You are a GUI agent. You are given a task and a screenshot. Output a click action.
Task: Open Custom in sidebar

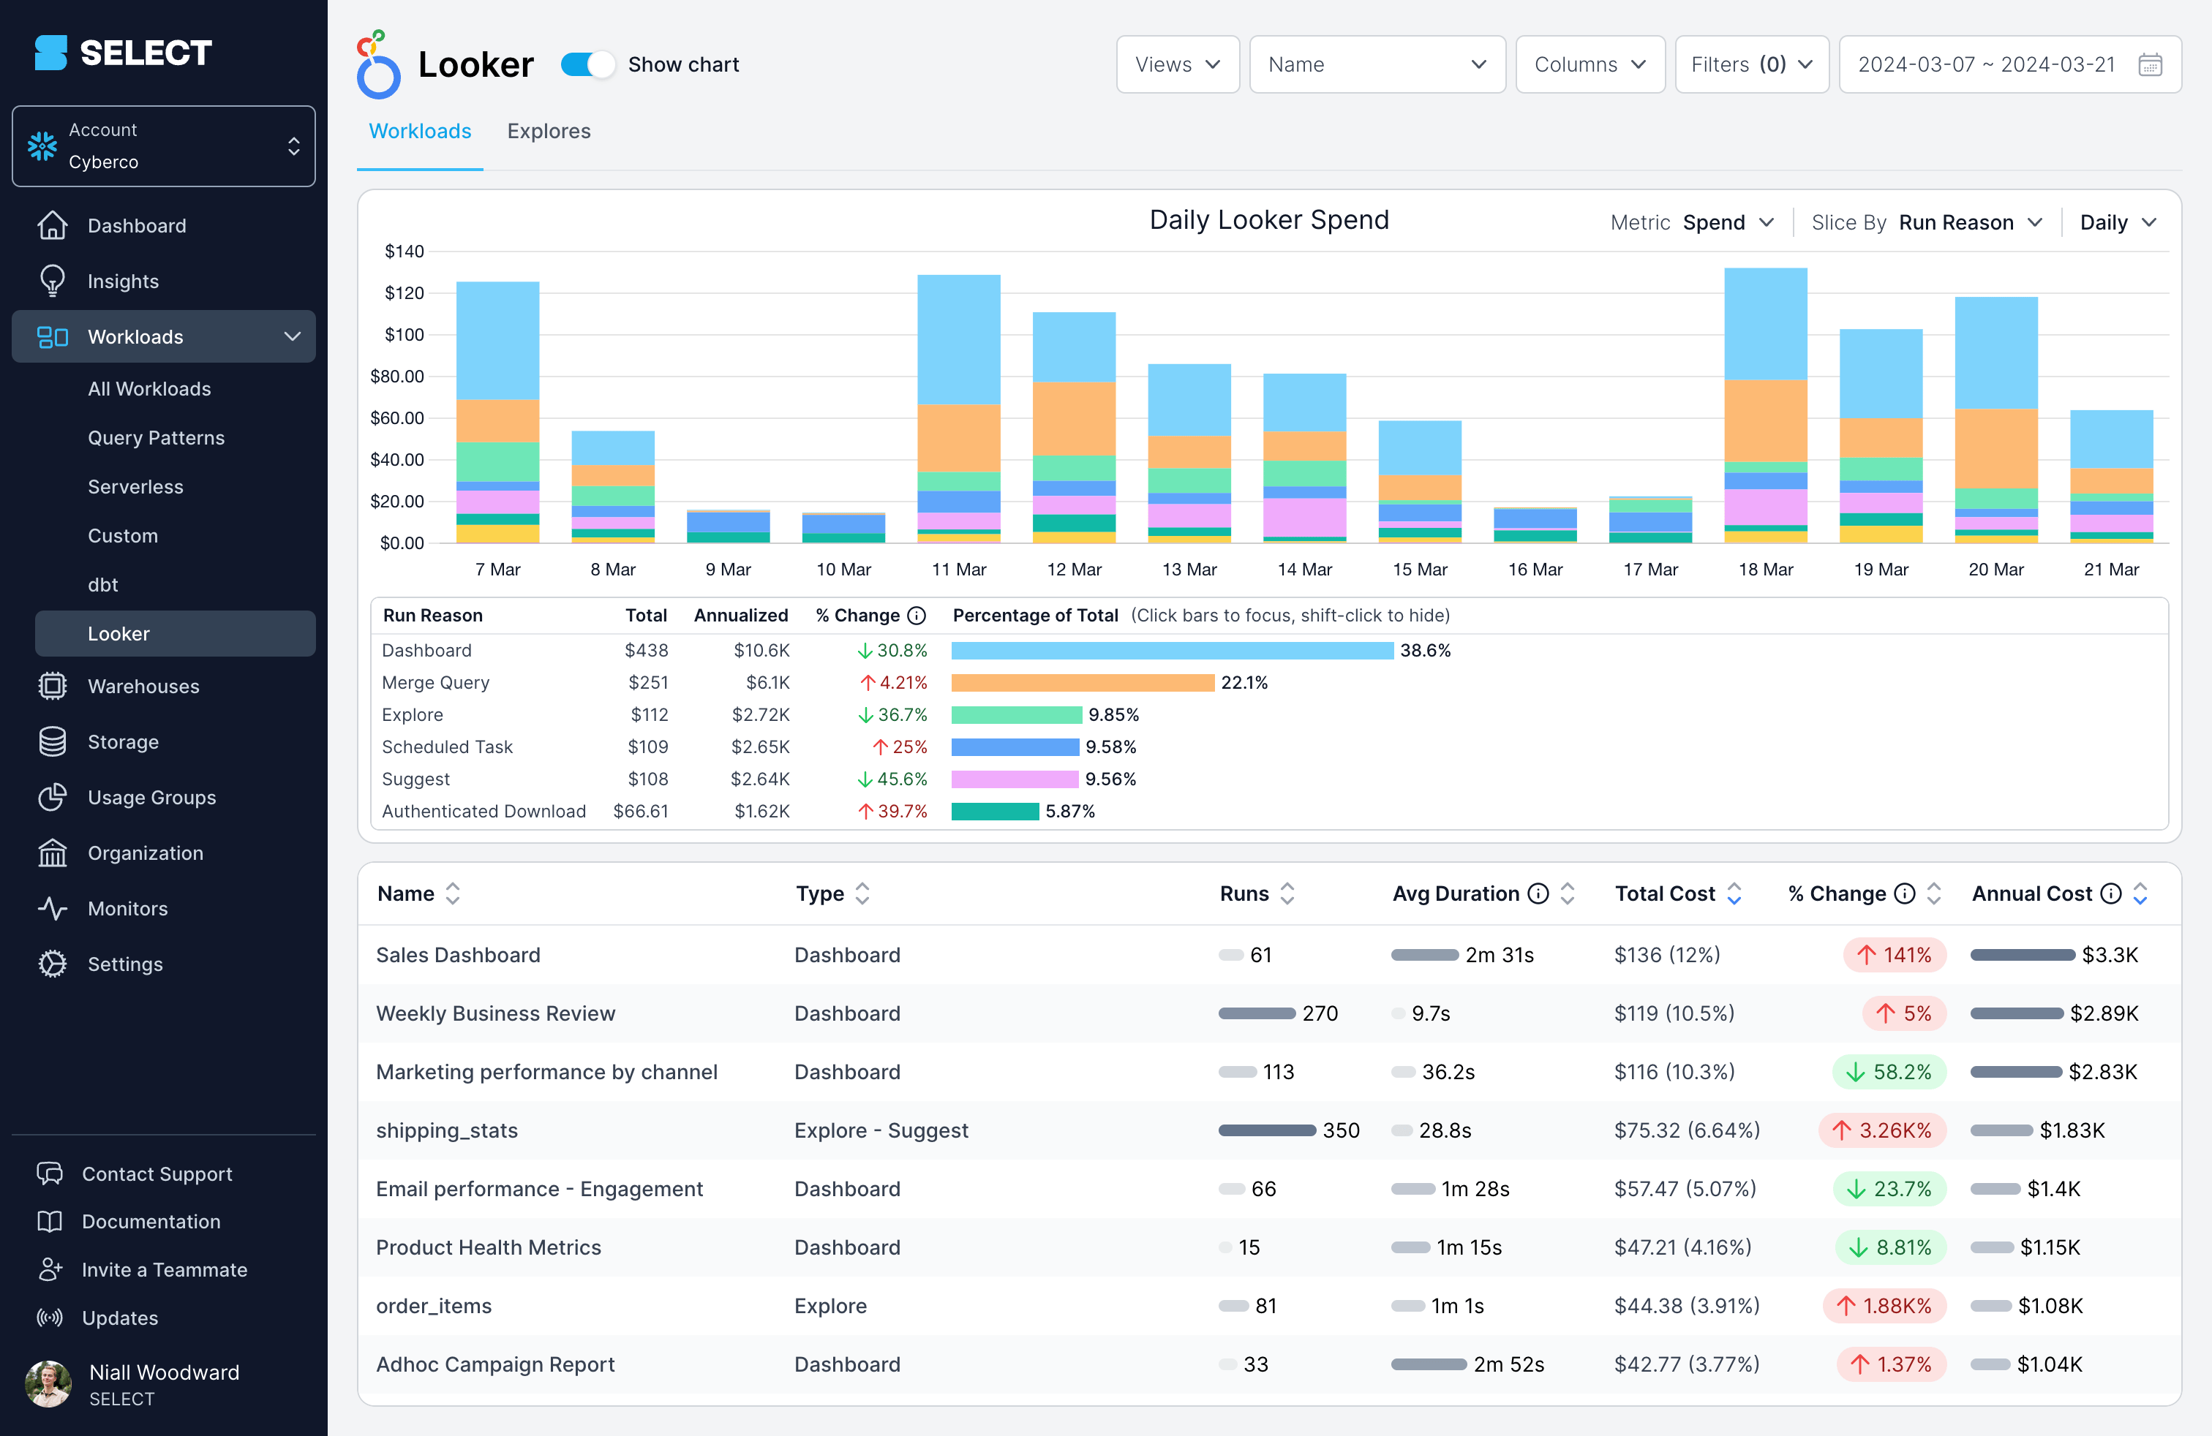123,536
